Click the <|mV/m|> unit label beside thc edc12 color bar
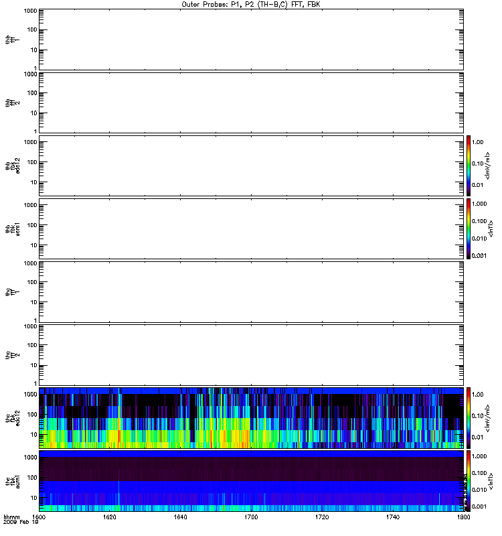This screenshot has height=536, width=502. tap(488, 418)
